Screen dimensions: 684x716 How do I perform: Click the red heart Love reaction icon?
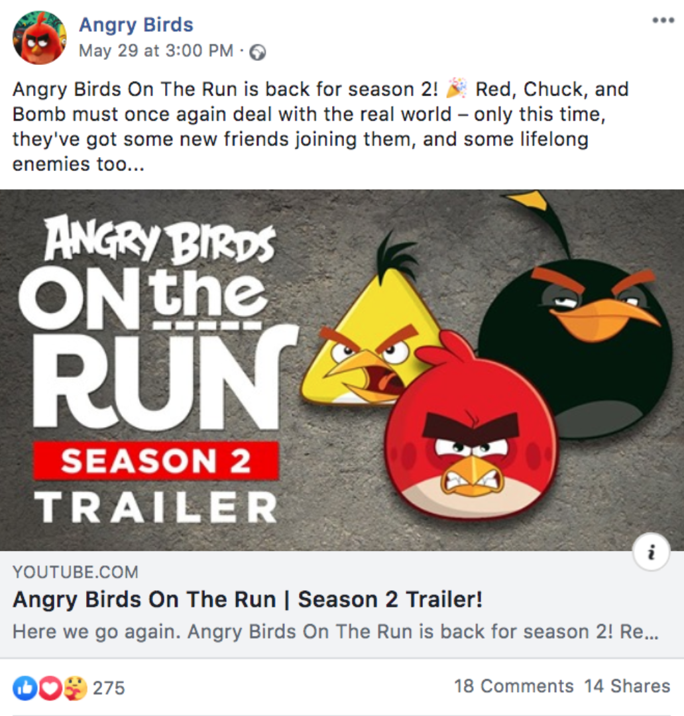(50, 687)
